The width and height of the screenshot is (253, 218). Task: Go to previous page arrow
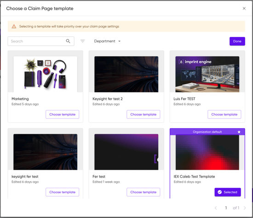coord(216,208)
